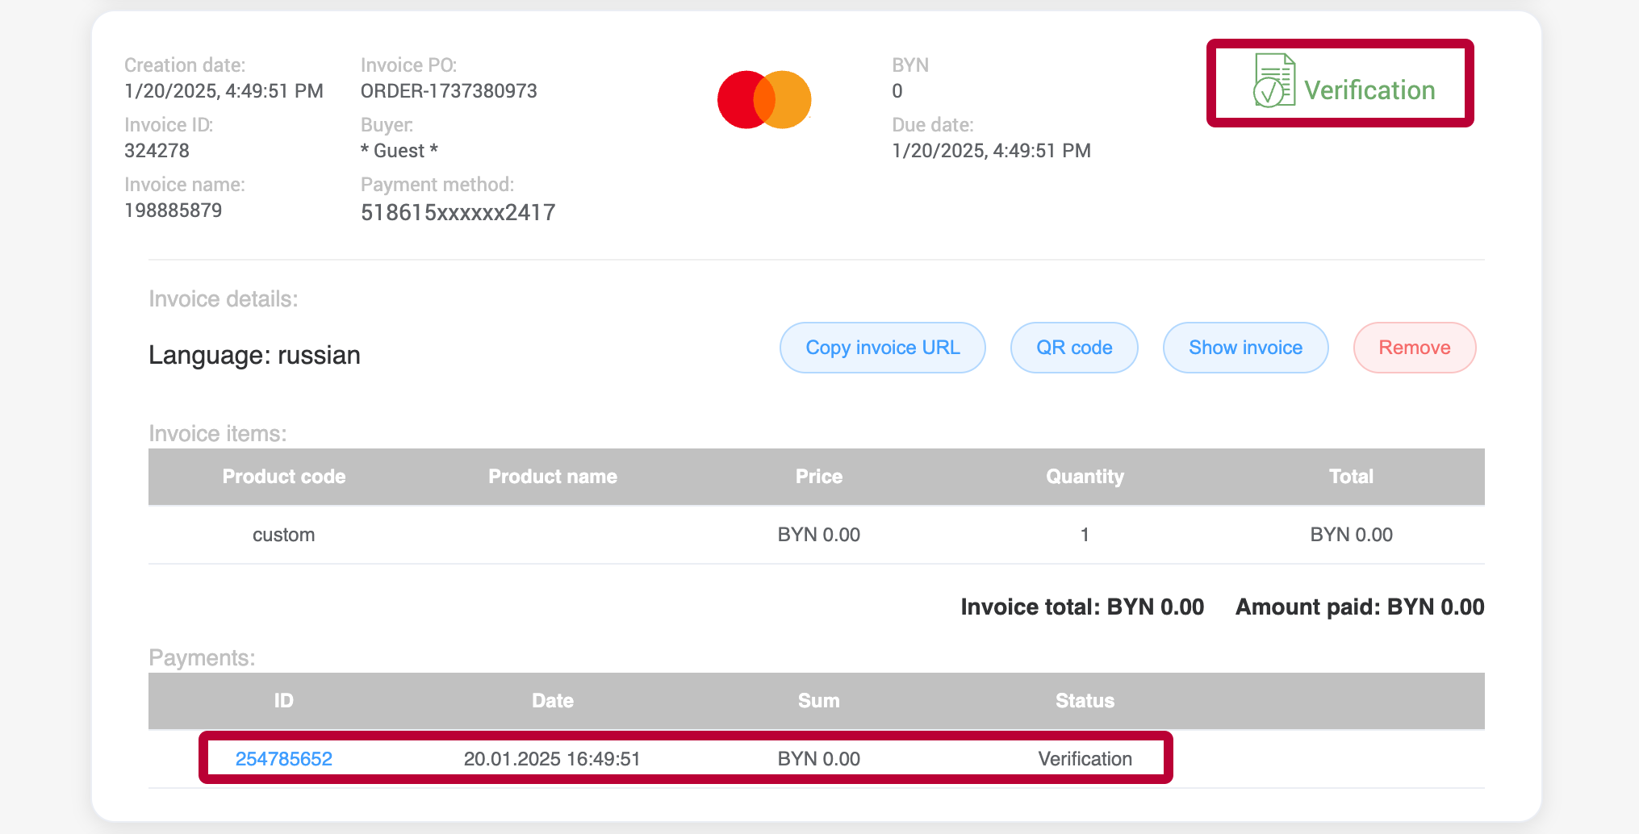The width and height of the screenshot is (1639, 834).
Task: Copy the invoice URL
Action: (882, 347)
